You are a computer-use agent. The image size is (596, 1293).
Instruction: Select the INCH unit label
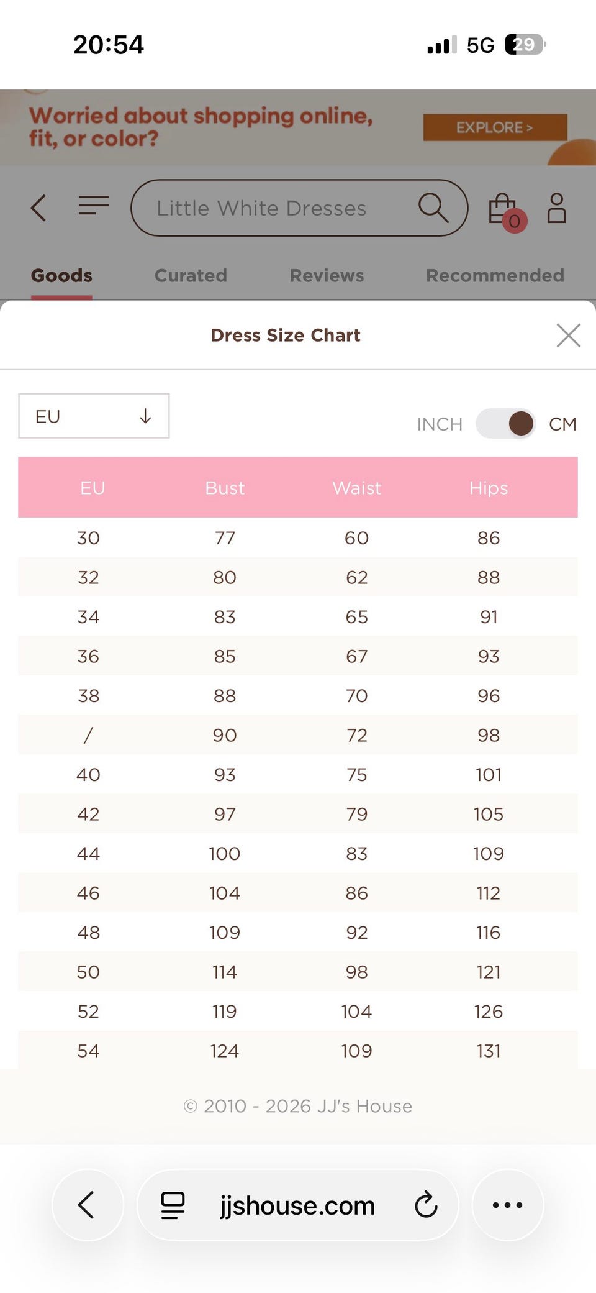pos(440,424)
